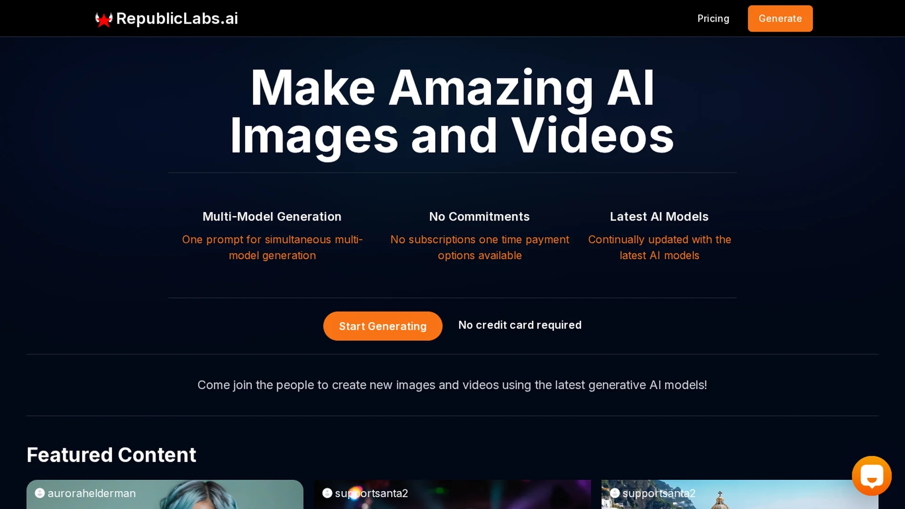Click 'One prompt for simultaneous multi-model generation' text
The image size is (905, 509).
tap(272, 247)
